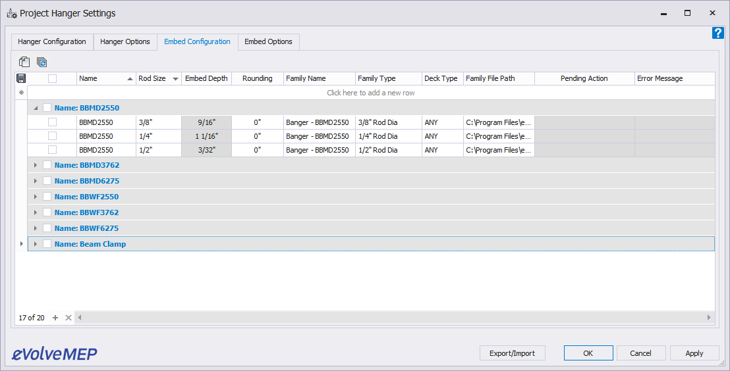Check the Name: BBMD3762 group checkbox
The image size is (730, 371).
coord(47,165)
